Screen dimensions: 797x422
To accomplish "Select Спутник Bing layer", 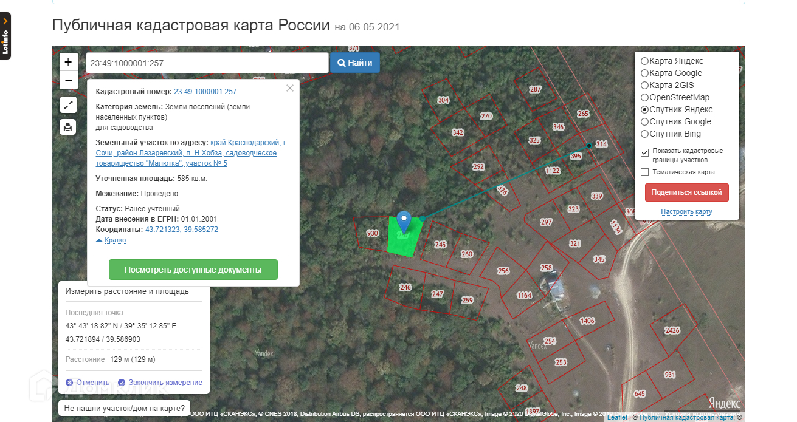I will [x=644, y=134].
